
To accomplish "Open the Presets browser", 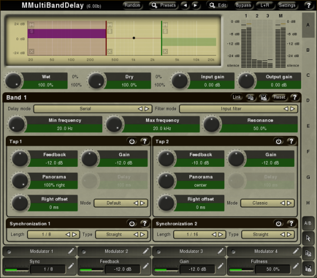I will click(164, 5).
